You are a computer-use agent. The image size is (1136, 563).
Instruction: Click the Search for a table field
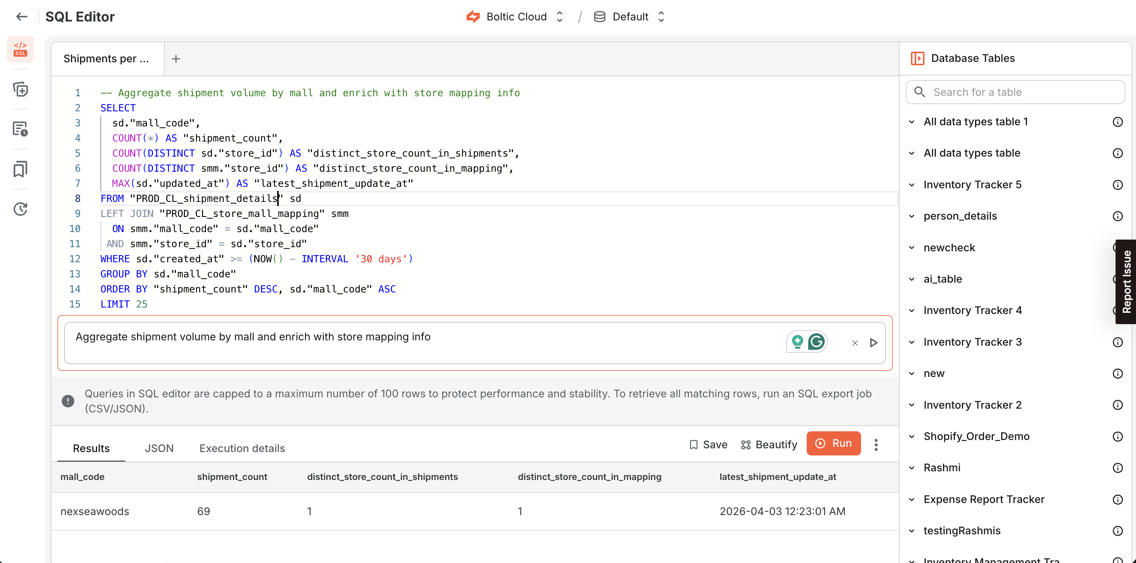click(x=1015, y=92)
